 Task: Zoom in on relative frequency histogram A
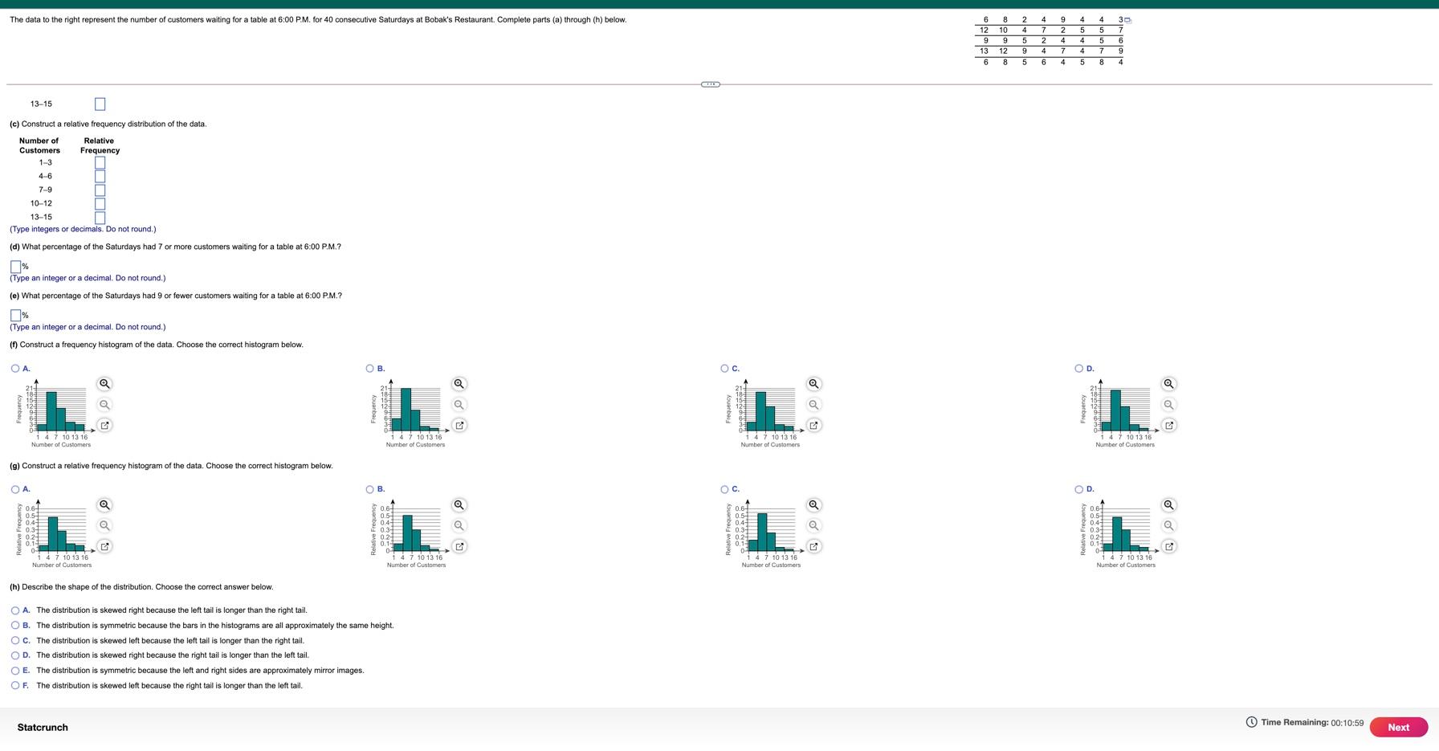[104, 505]
